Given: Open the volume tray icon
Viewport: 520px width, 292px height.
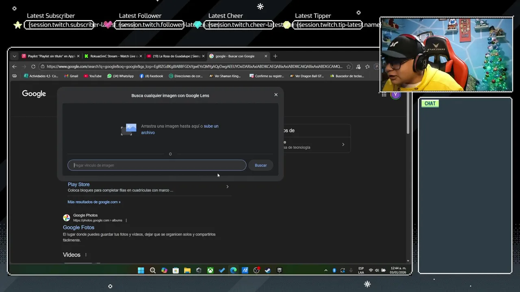Looking at the screenshot, I should (x=377, y=271).
